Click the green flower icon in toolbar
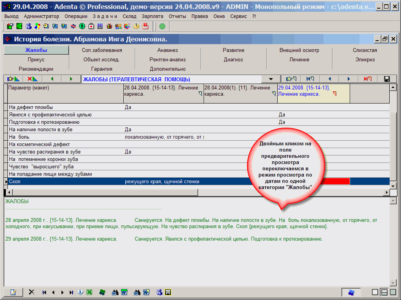Image resolution: width=401 pixels, height=300 pixels. tap(162, 26)
